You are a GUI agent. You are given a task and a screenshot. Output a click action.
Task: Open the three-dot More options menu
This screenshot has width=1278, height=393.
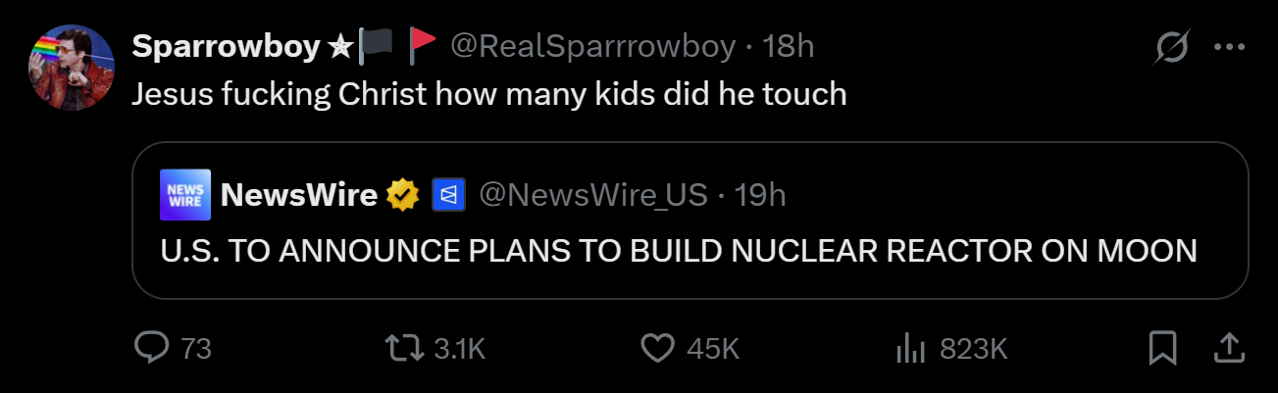[1230, 46]
